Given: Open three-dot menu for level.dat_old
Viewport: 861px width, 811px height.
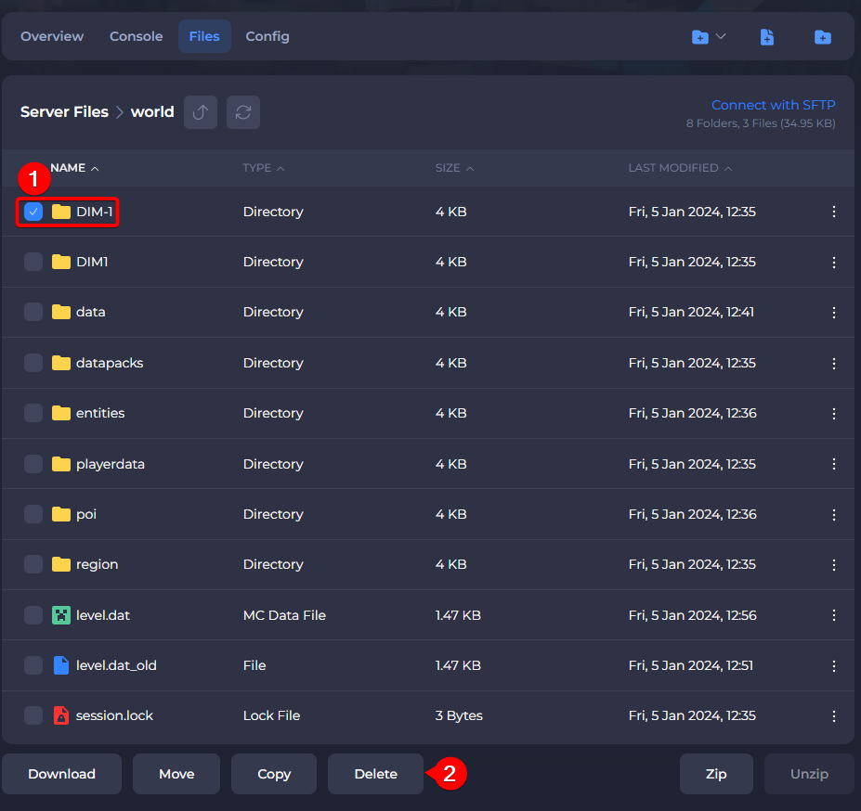Looking at the screenshot, I should pyautogui.click(x=833, y=665).
